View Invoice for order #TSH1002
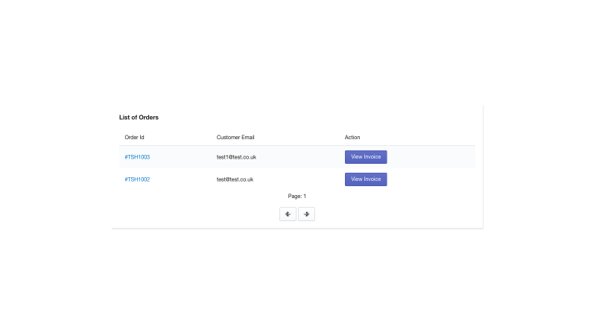The width and height of the screenshot is (596, 335). pos(366,179)
